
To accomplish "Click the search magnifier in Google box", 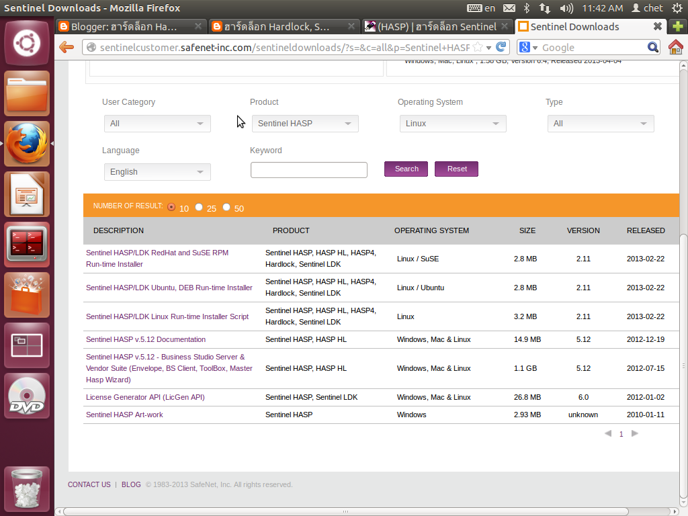I will pos(652,47).
